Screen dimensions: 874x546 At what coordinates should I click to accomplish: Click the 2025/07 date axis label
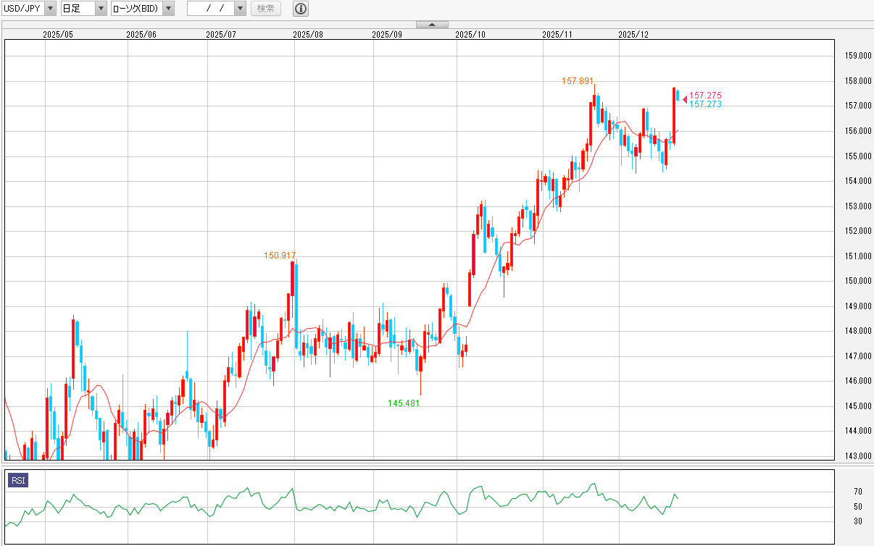pos(221,34)
